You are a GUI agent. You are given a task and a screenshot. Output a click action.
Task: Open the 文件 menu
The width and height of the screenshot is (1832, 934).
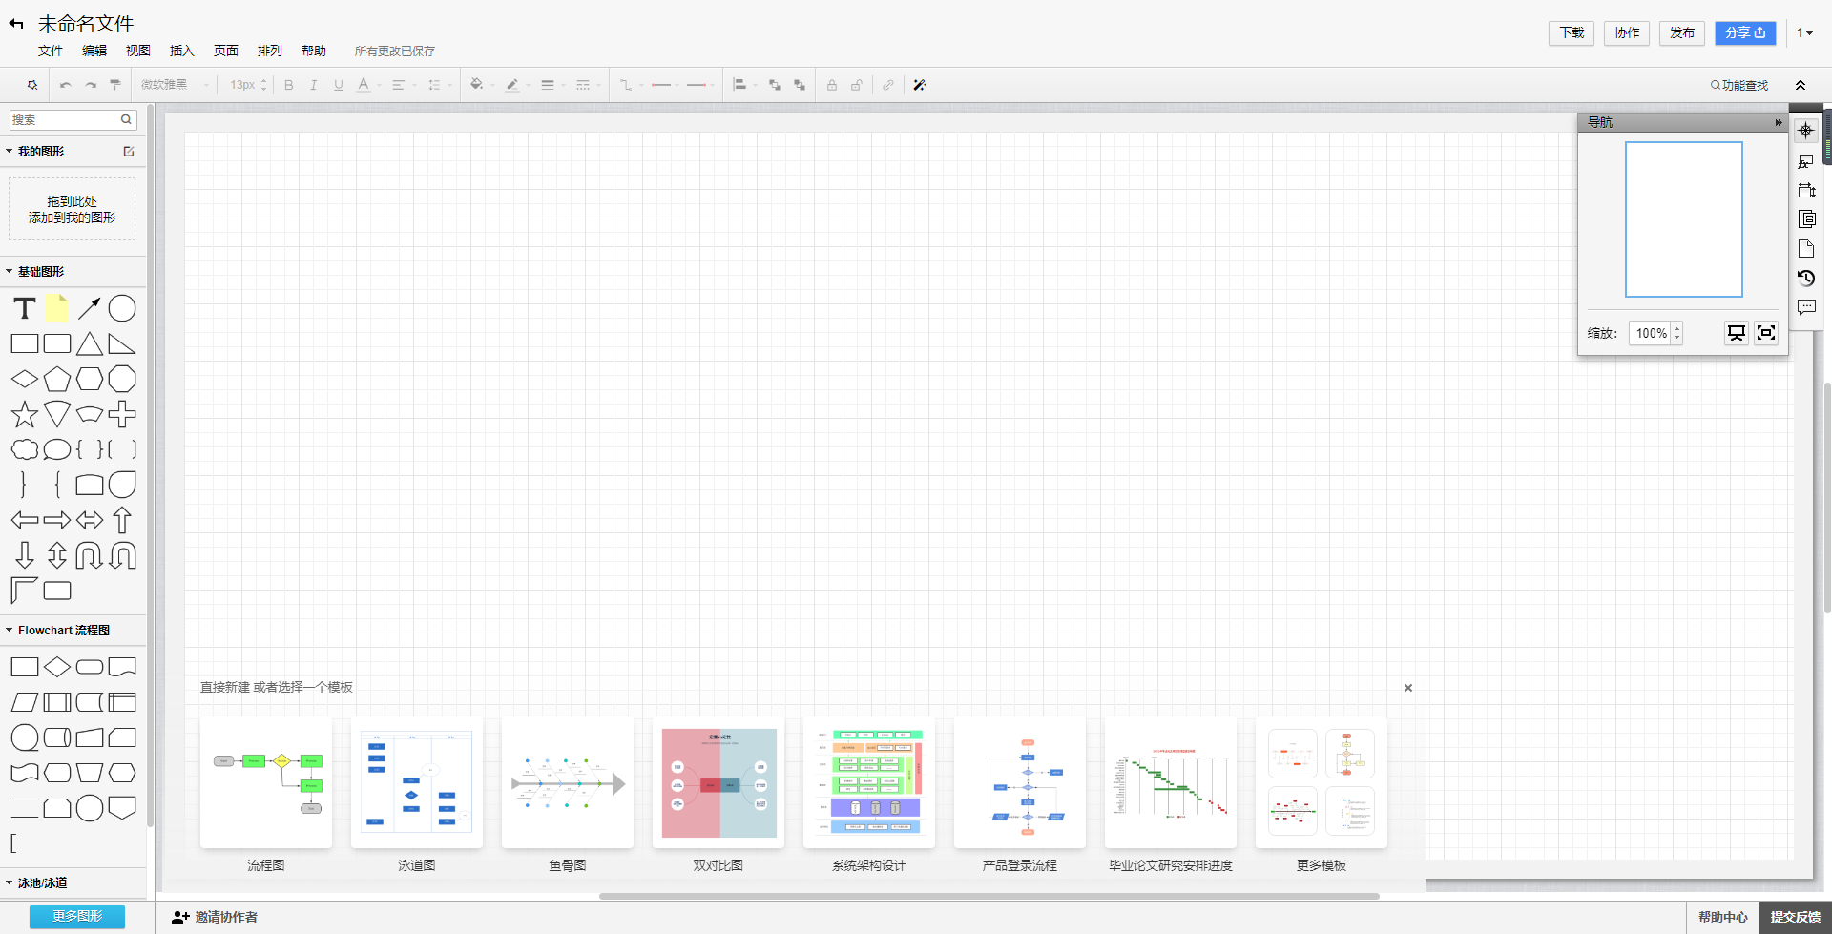point(51,51)
